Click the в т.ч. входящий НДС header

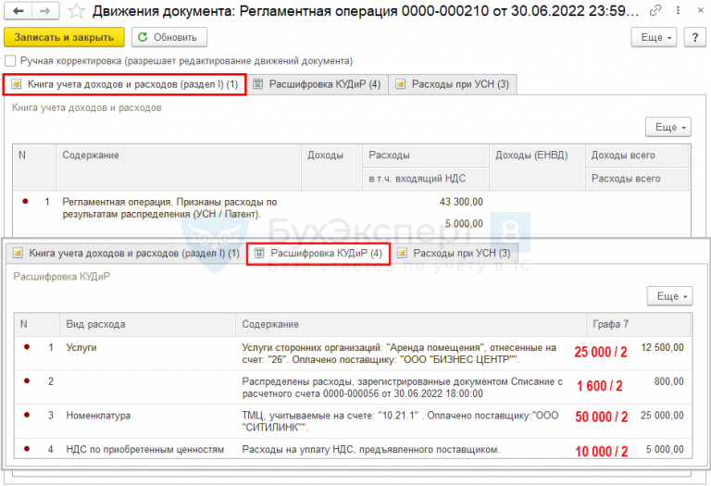pyautogui.click(x=426, y=179)
